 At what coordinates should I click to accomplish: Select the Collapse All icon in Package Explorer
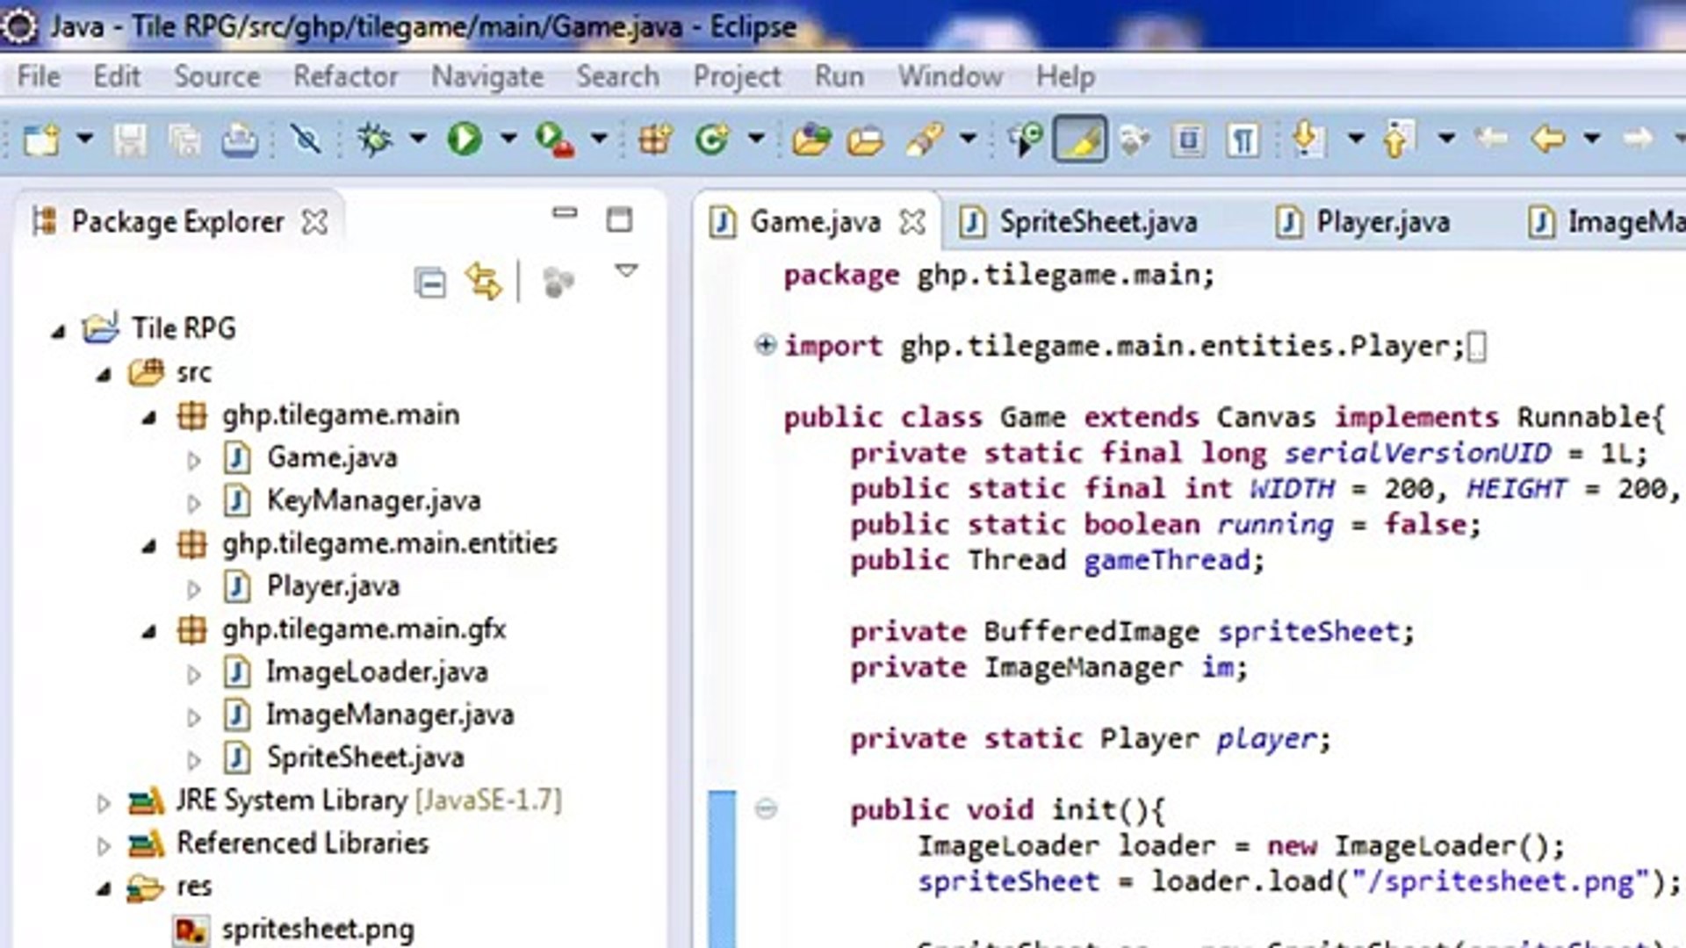click(429, 281)
